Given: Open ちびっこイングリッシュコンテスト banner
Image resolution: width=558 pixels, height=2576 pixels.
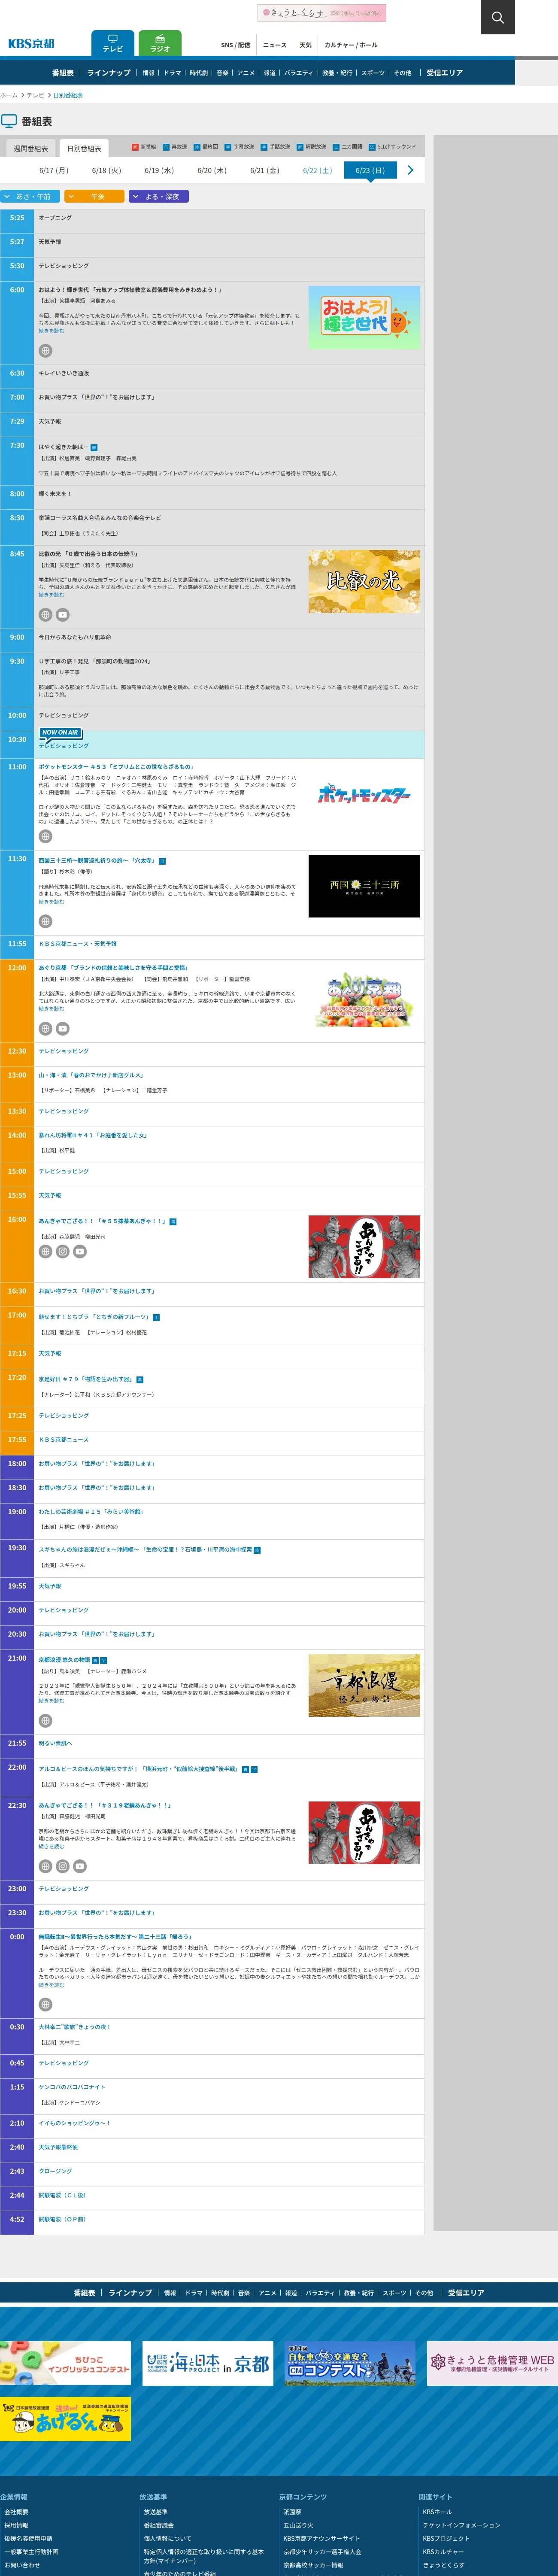Looking at the screenshot, I should [65, 2363].
